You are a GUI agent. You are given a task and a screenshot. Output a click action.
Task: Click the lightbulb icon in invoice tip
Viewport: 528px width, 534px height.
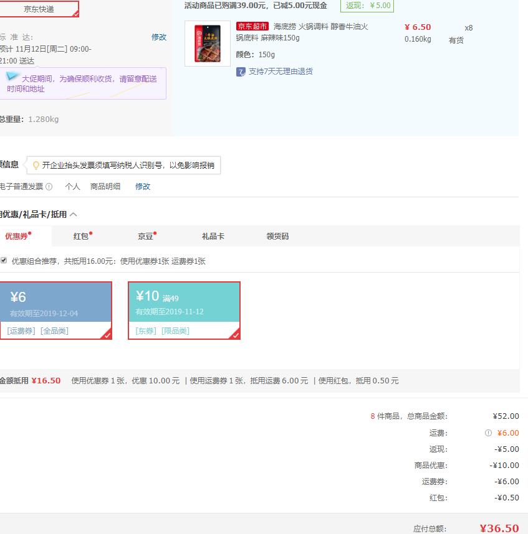pyautogui.click(x=36, y=166)
